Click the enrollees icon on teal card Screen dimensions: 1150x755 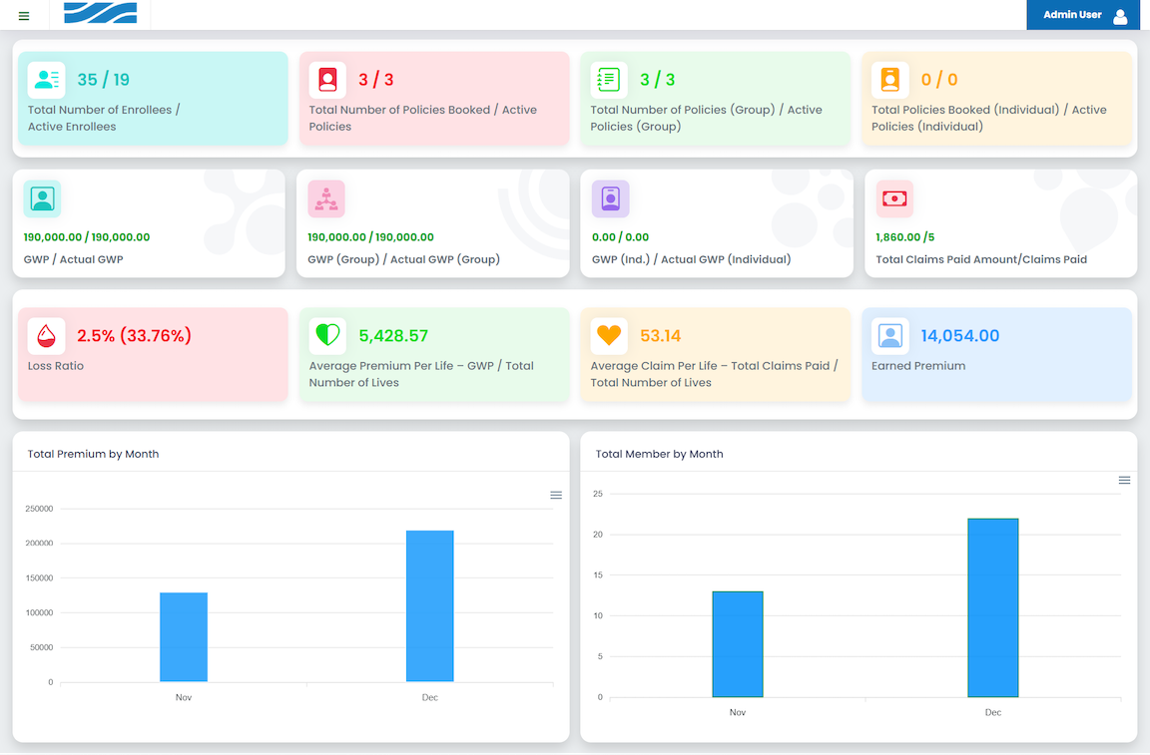click(46, 80)
